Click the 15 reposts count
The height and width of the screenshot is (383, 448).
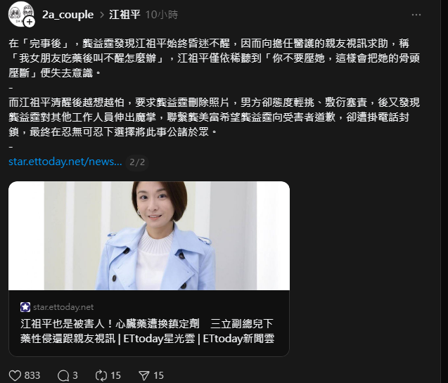tap(116, 375)
